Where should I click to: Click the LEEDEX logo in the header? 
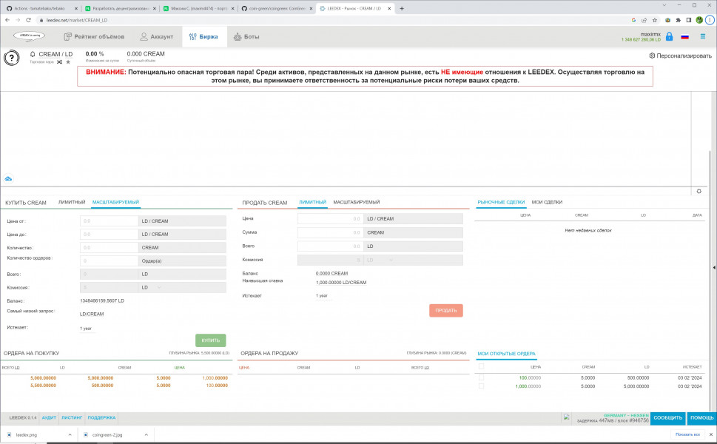click(30, 36)
